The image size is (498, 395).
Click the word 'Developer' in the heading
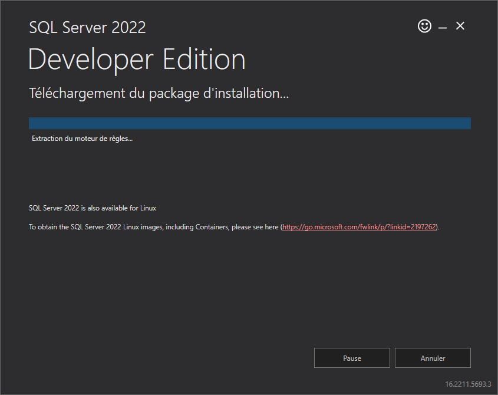click(91, 60)
